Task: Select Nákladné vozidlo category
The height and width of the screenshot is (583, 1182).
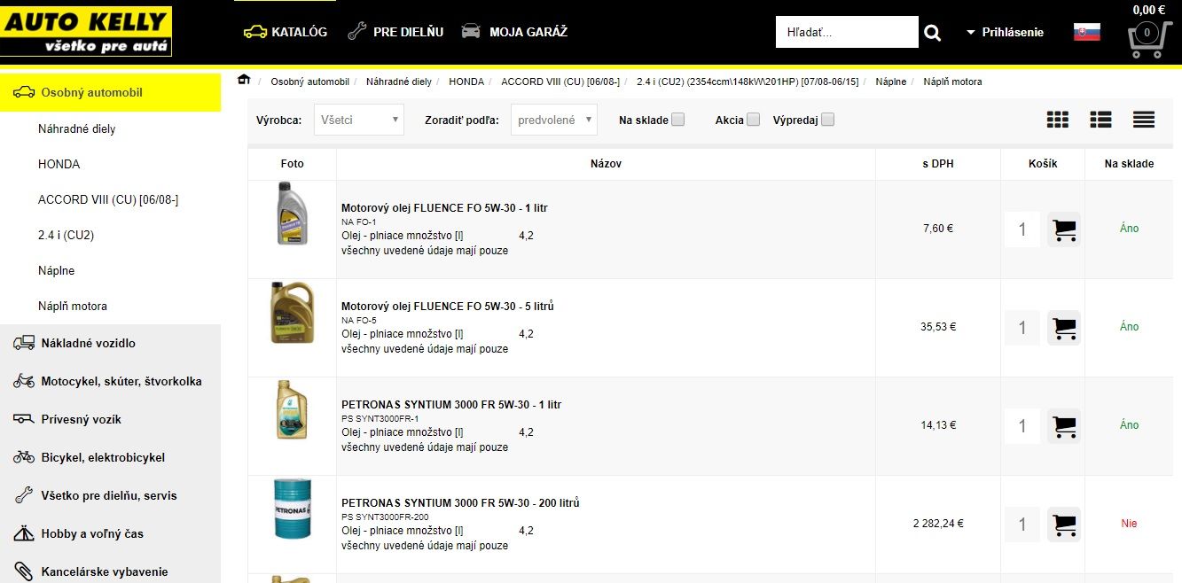Action: [110, 343]
